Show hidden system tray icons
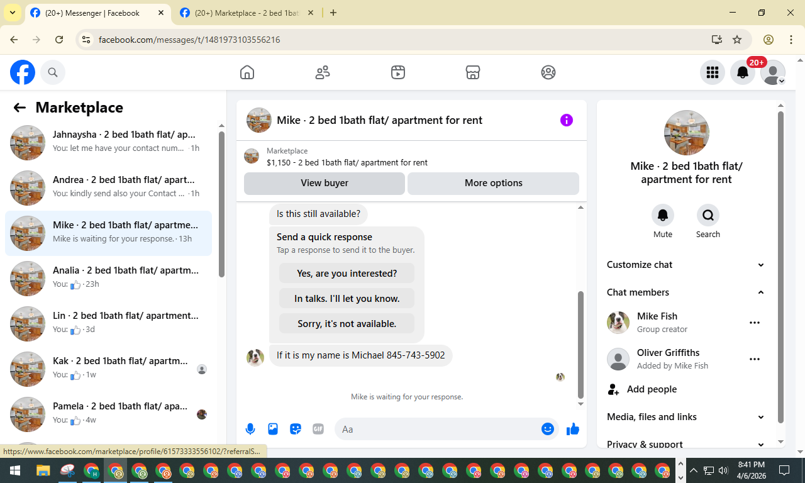 pyautogui.click(x=694, y=470)
